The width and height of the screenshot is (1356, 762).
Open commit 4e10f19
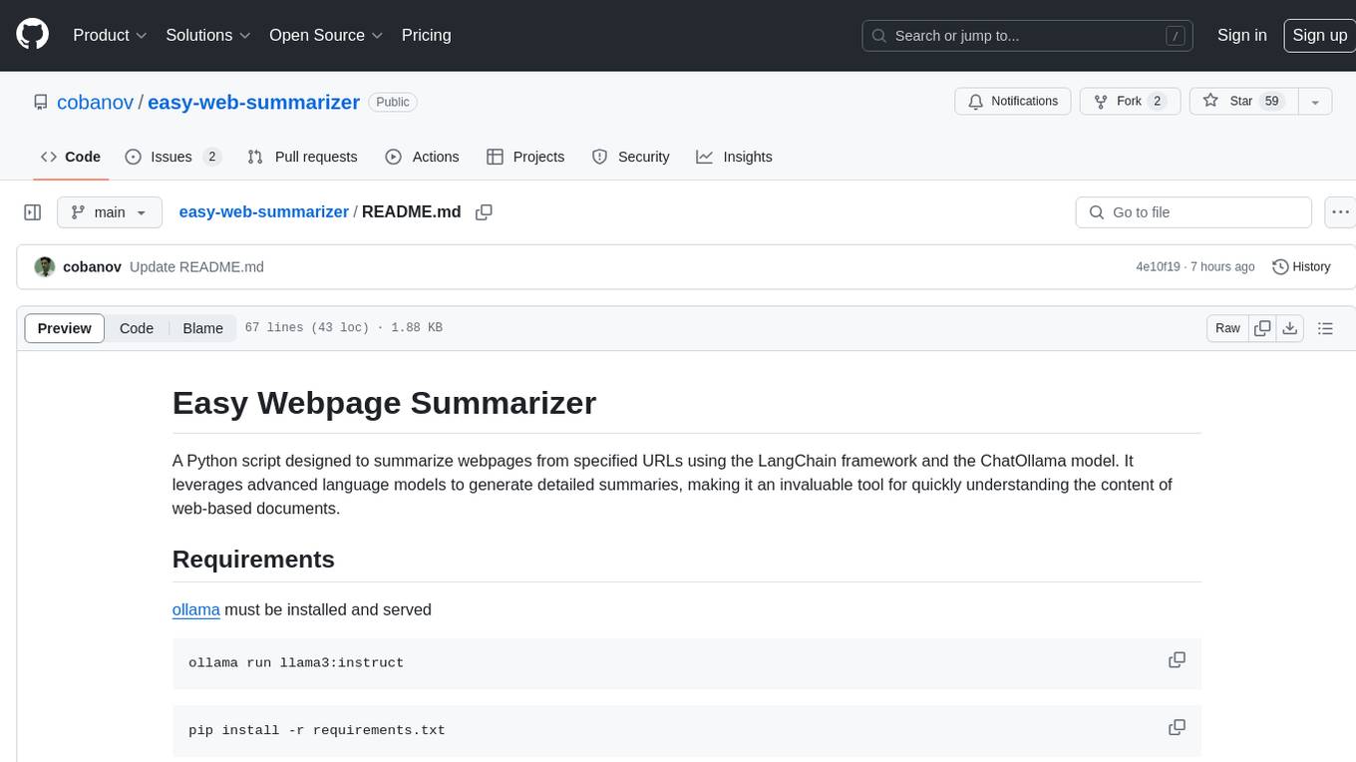(x=1158, y=267)
